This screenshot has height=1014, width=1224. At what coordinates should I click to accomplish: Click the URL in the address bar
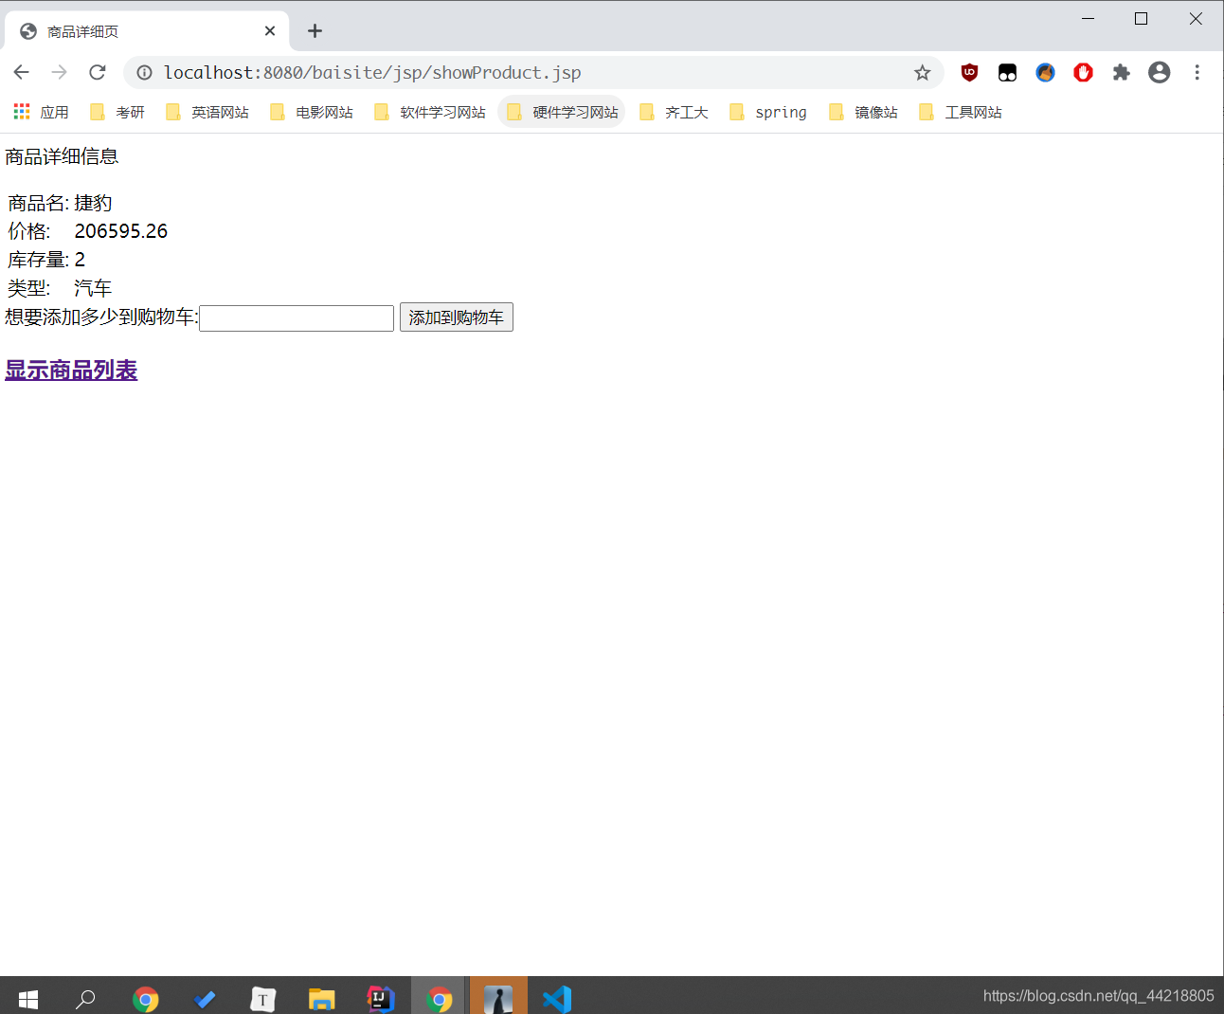point(372,72)
